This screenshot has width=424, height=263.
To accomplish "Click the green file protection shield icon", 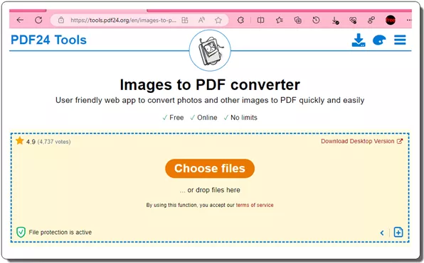I will pos(21,232).
